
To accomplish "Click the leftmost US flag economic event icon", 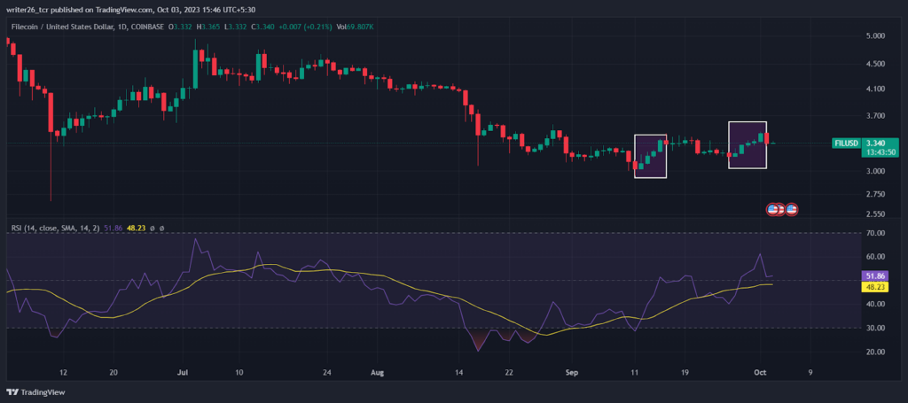I will 772,209.
